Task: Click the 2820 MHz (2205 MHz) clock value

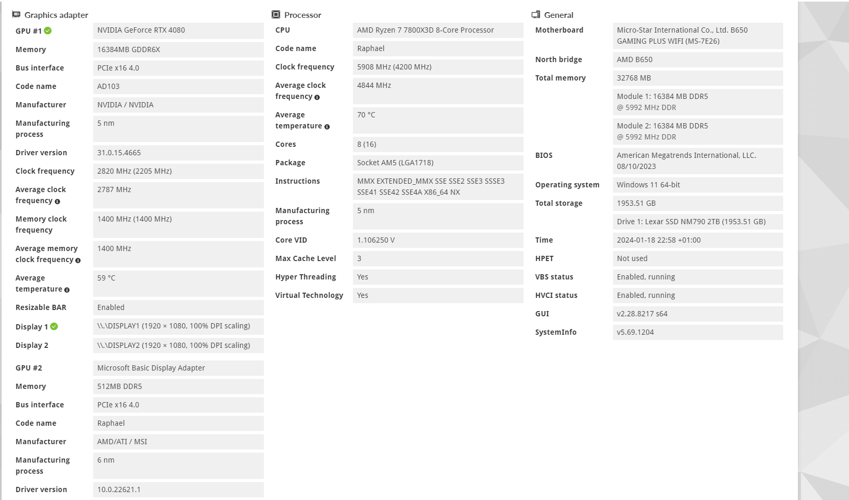Action: 179,171
